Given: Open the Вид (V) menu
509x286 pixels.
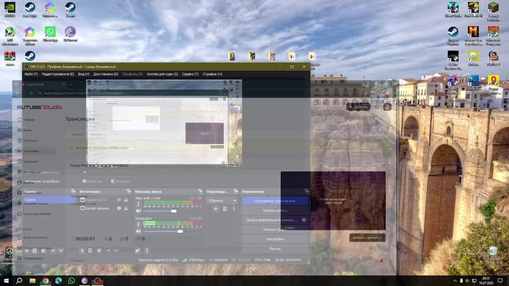Looking at the screenshot, I should pos(84,74).
